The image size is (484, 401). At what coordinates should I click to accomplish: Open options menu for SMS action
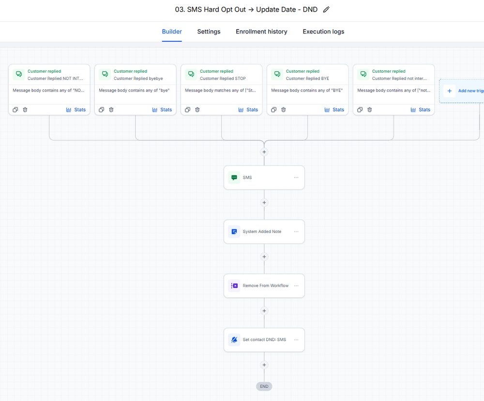click(x=296, y=178)
